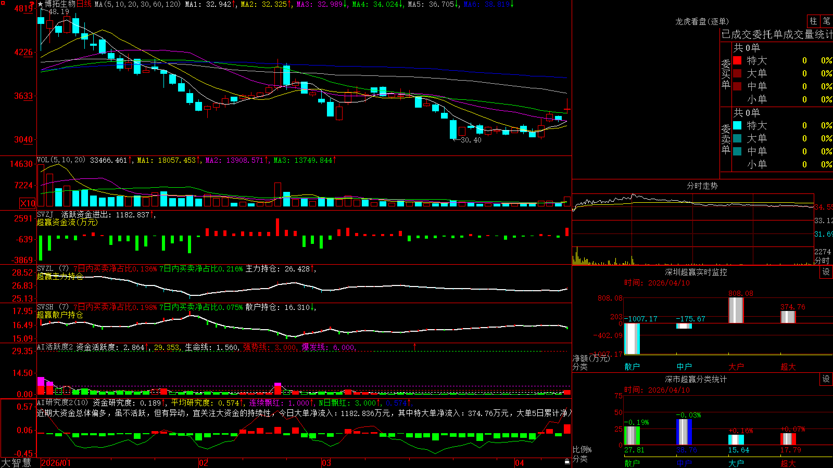Click the 净额(万元) axis label

click(x=591, y=358)
